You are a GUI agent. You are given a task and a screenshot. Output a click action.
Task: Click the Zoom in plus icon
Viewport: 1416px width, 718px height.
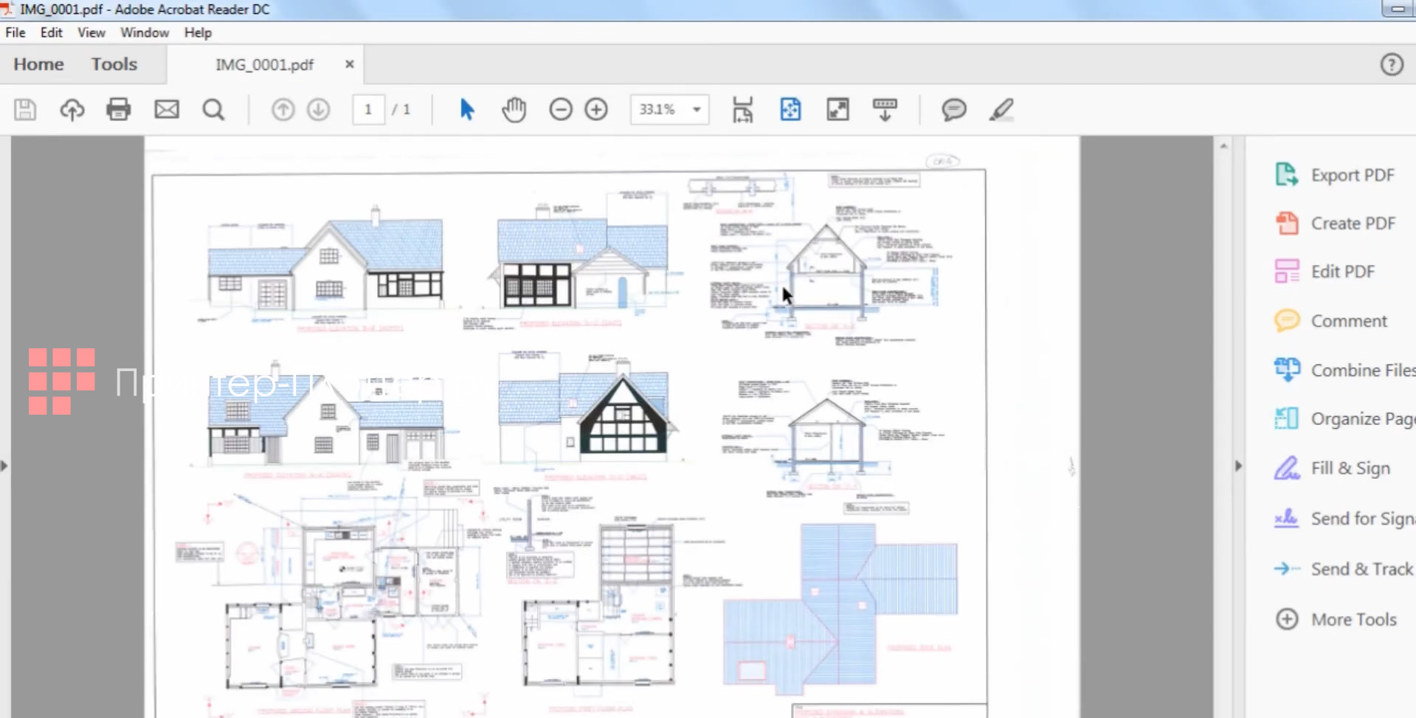click(x=596, y=110)
